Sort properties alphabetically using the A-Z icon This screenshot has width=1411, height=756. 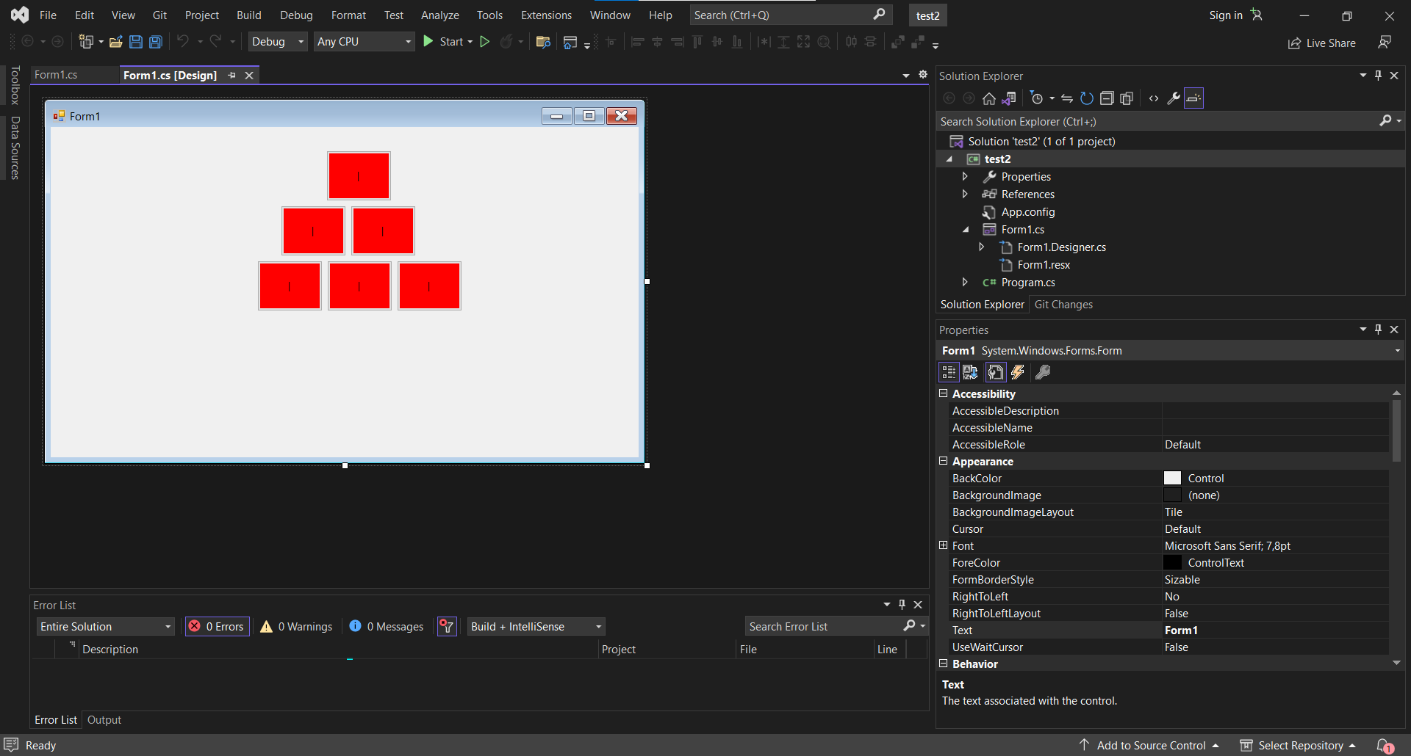(x=970, y=373)
